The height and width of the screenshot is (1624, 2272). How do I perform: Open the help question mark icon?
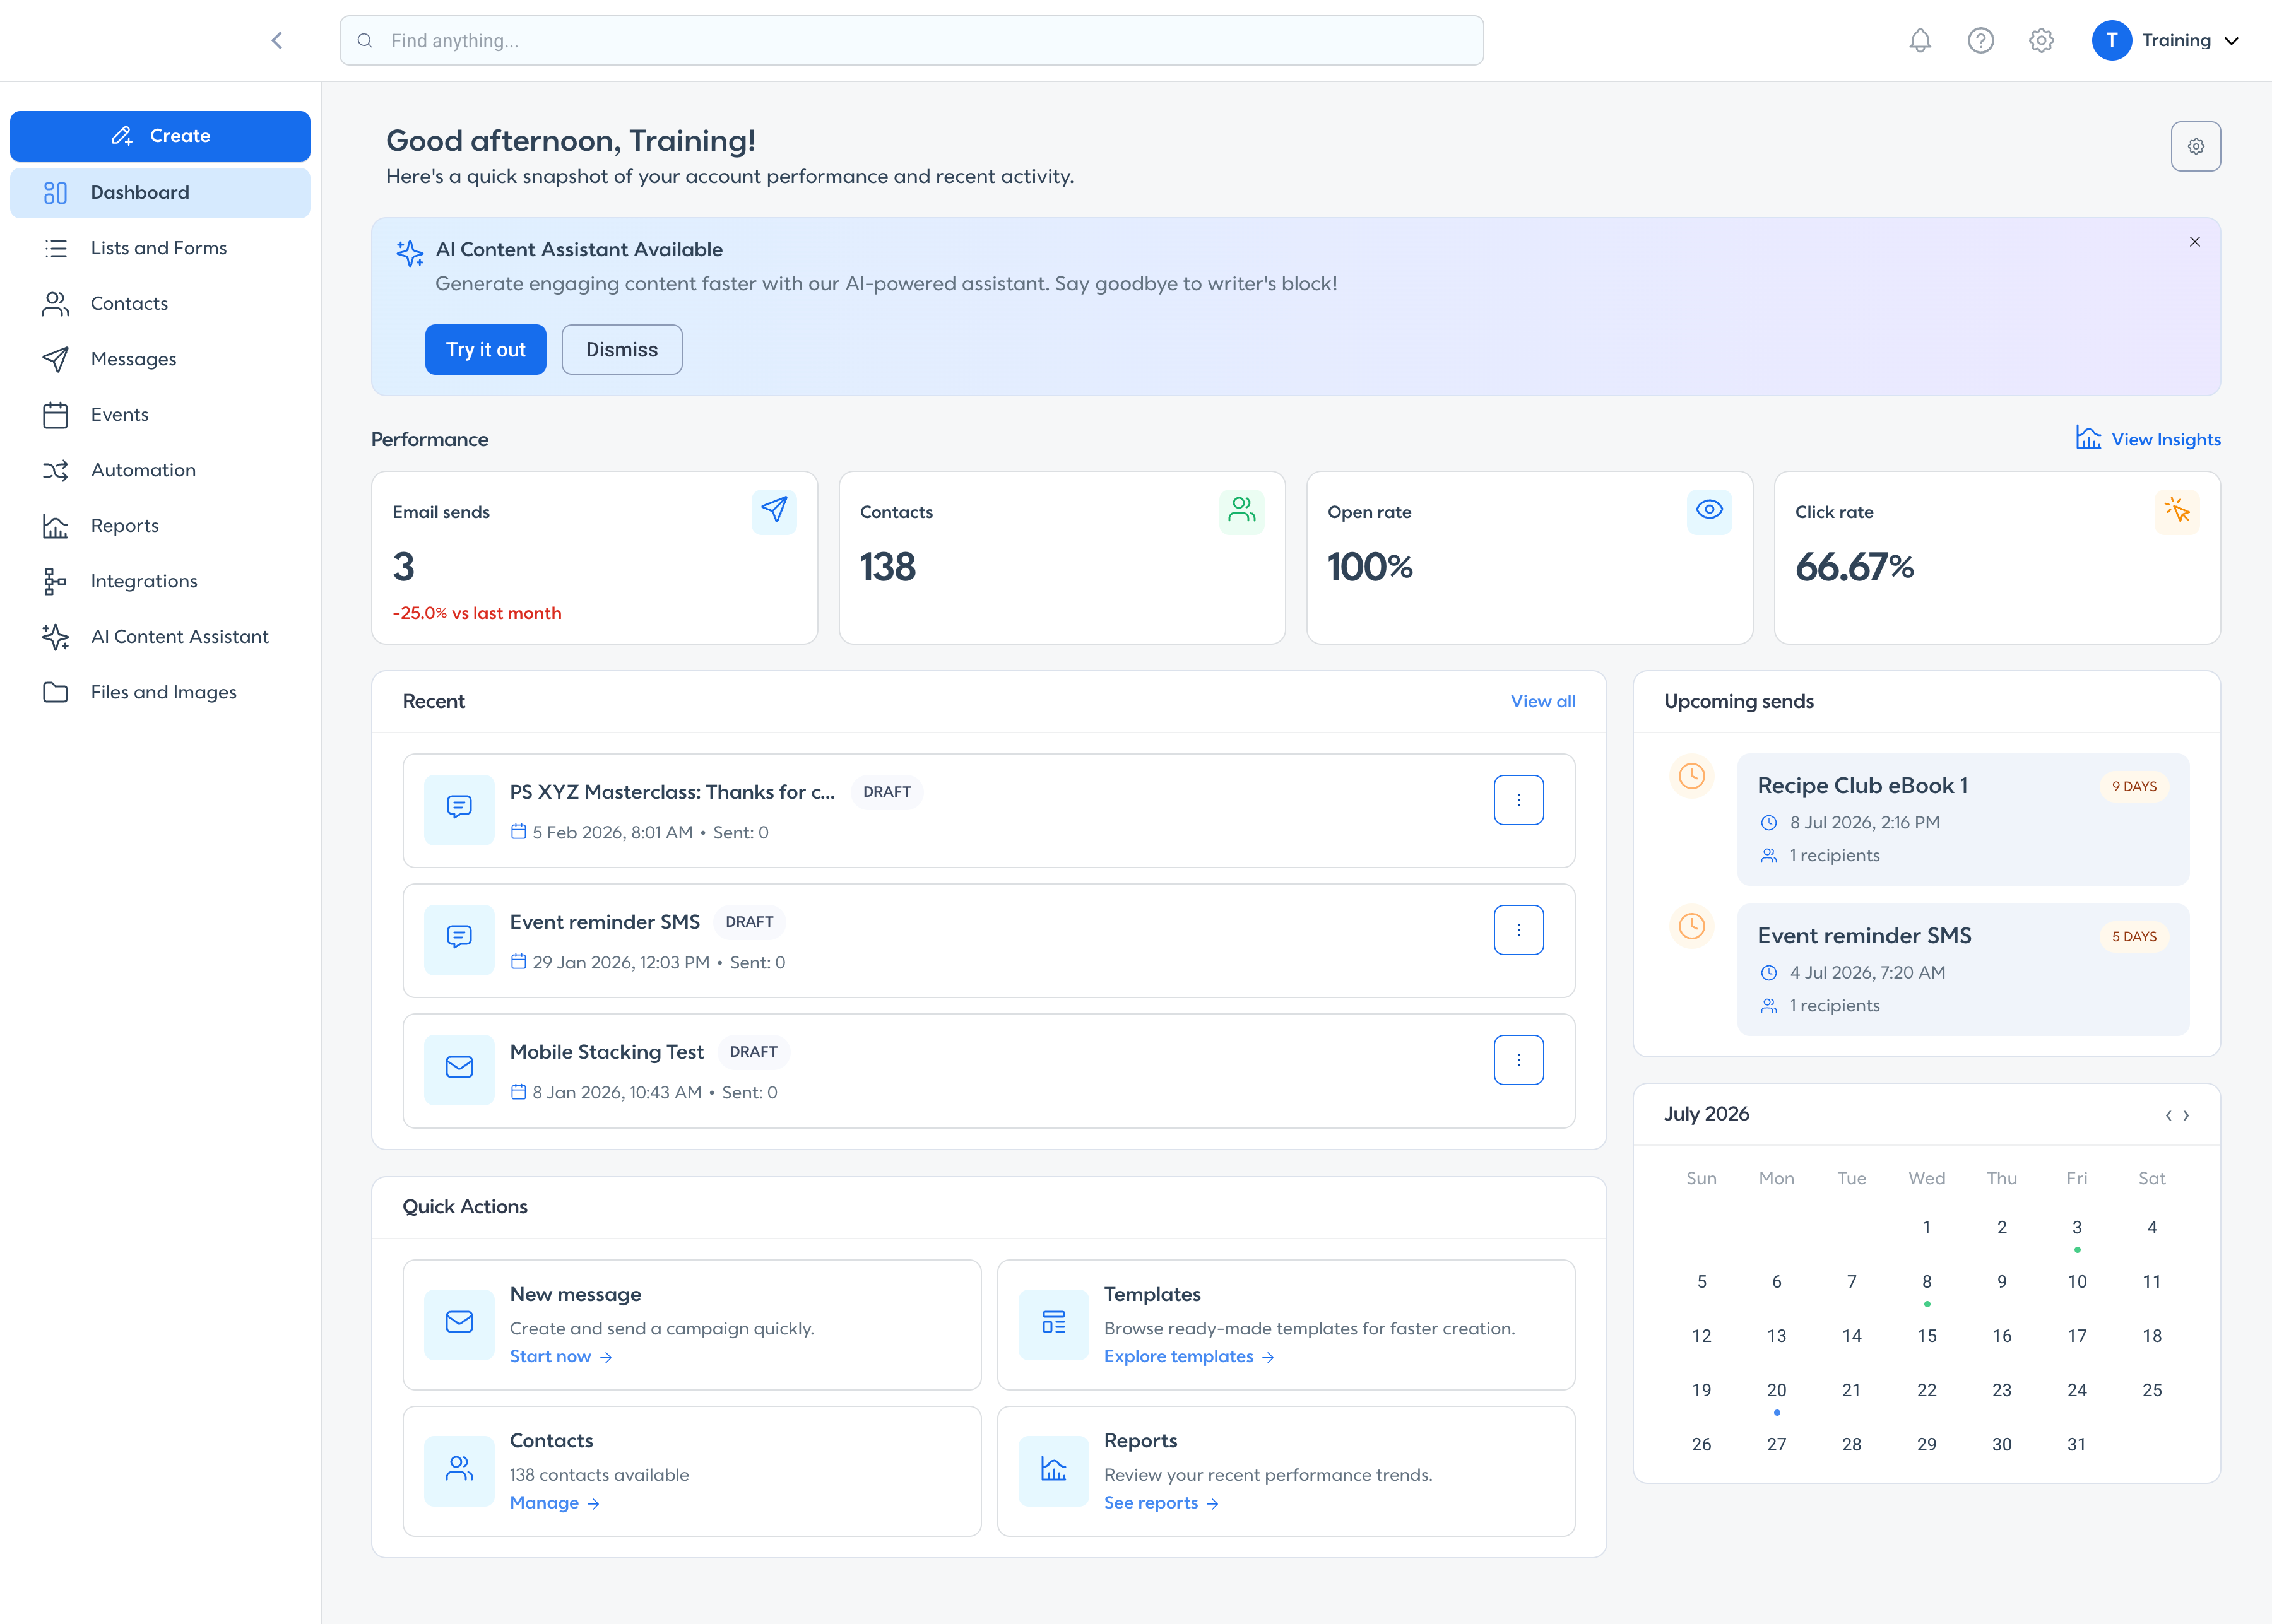(x=1980, y=40)
